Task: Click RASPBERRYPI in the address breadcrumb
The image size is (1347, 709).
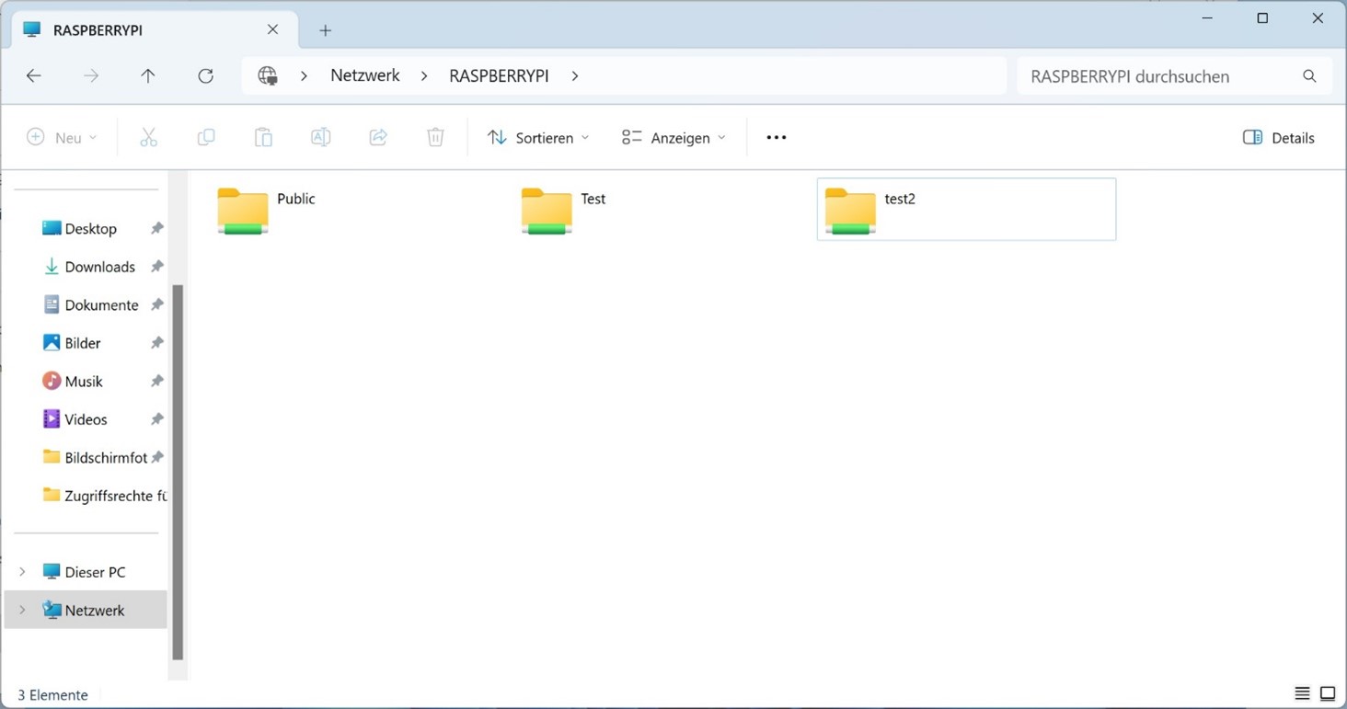Action: (x=499, y=76)
